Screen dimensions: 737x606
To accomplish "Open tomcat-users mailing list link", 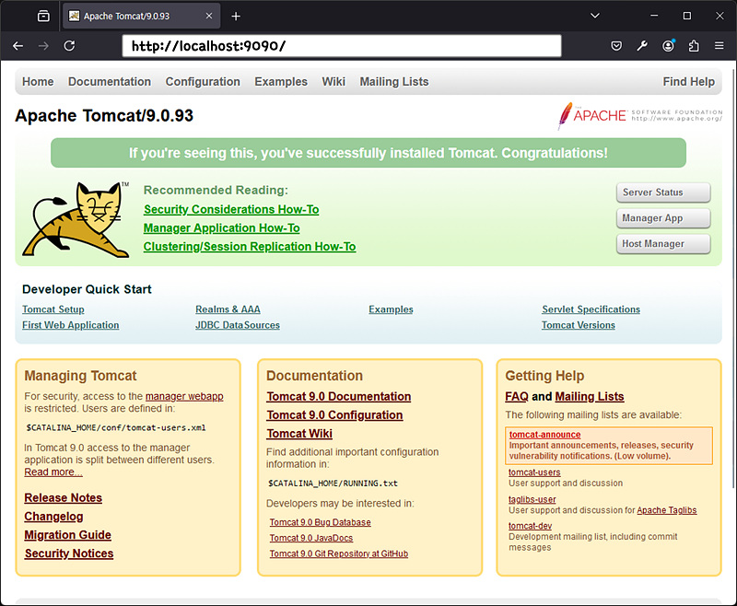I will pos(534,472).
